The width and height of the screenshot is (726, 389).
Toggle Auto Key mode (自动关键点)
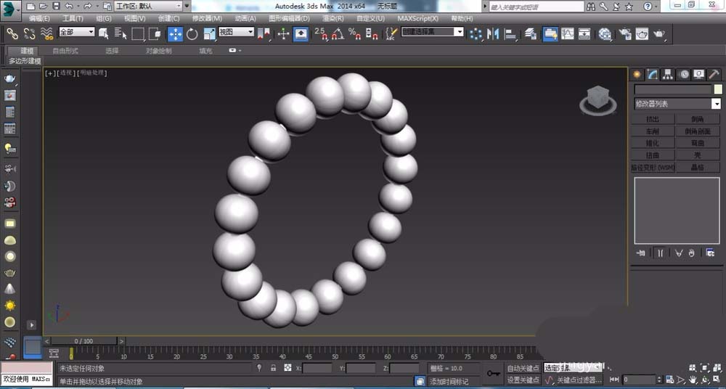click(523, 369)
